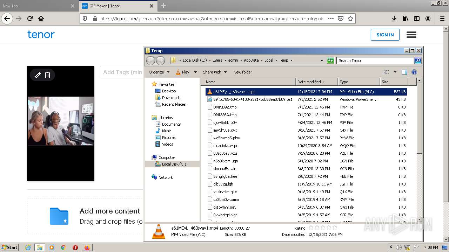
Task: Open Internet Explorer from taskbar
Action: (28, 247)
